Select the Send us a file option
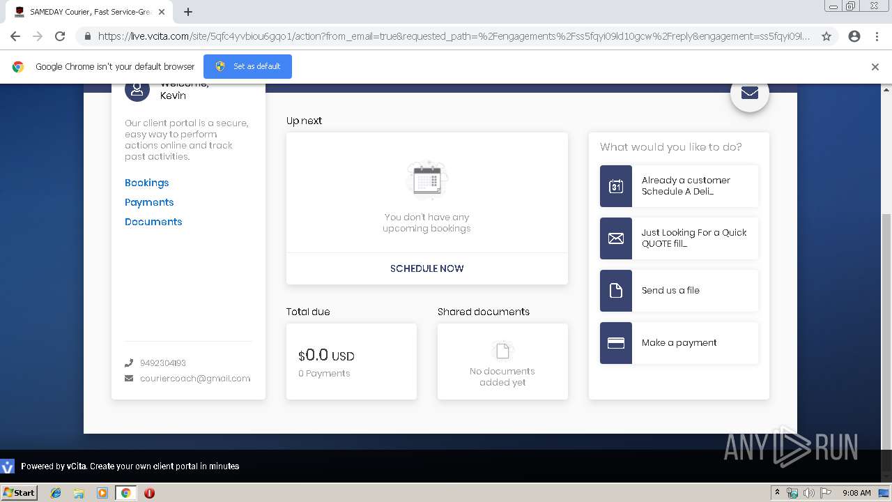 pos(679,291)
